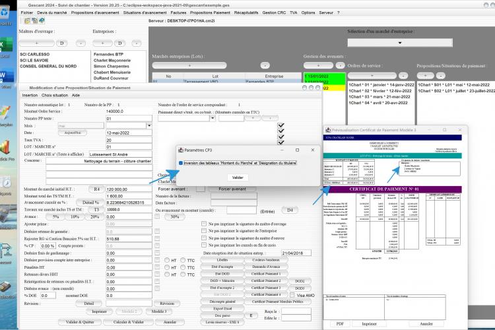Screen dimensions: 495x330
Task: Select '1Charl * S01 * L01 * mai' situation row
Action: tap(453, 84)
